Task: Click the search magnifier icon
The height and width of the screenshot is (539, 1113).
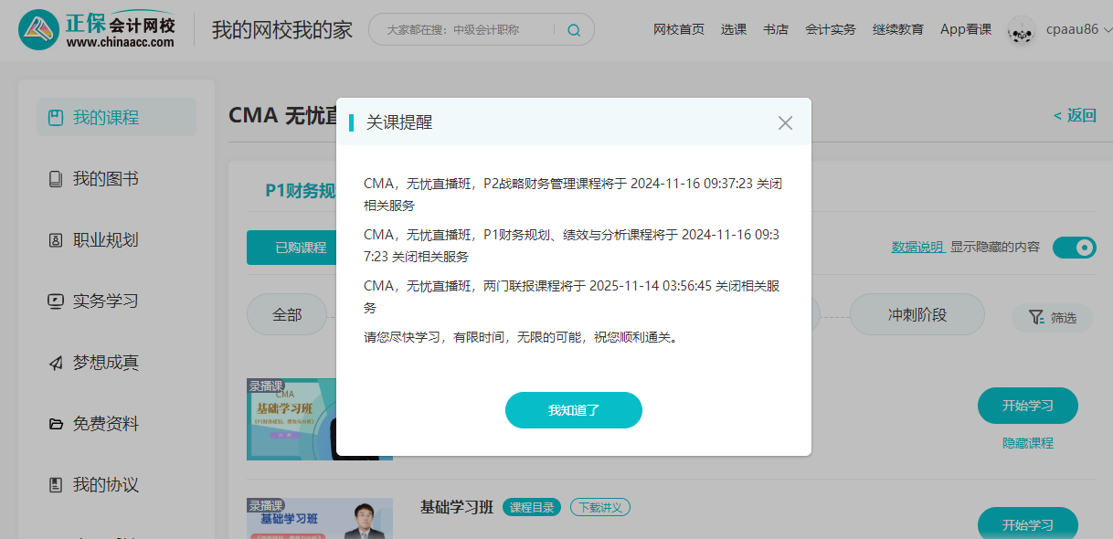Action: click(x=574, y=29)
